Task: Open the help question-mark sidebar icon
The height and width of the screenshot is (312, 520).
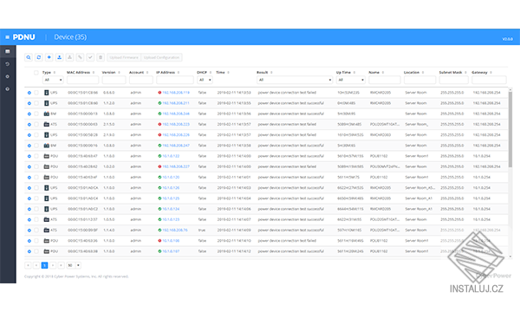Action: coord(7,89)
